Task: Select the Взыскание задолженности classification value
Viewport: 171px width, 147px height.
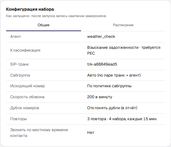Action: tap(124, 50)
